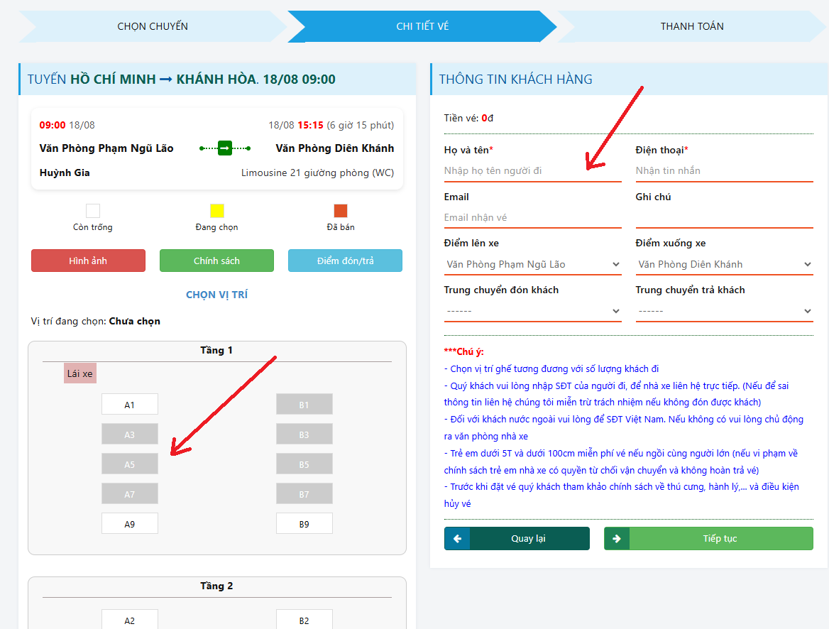This screenshot has width=829, height=629.
Task: Click sold seat B5
Action: coord(304,464)
